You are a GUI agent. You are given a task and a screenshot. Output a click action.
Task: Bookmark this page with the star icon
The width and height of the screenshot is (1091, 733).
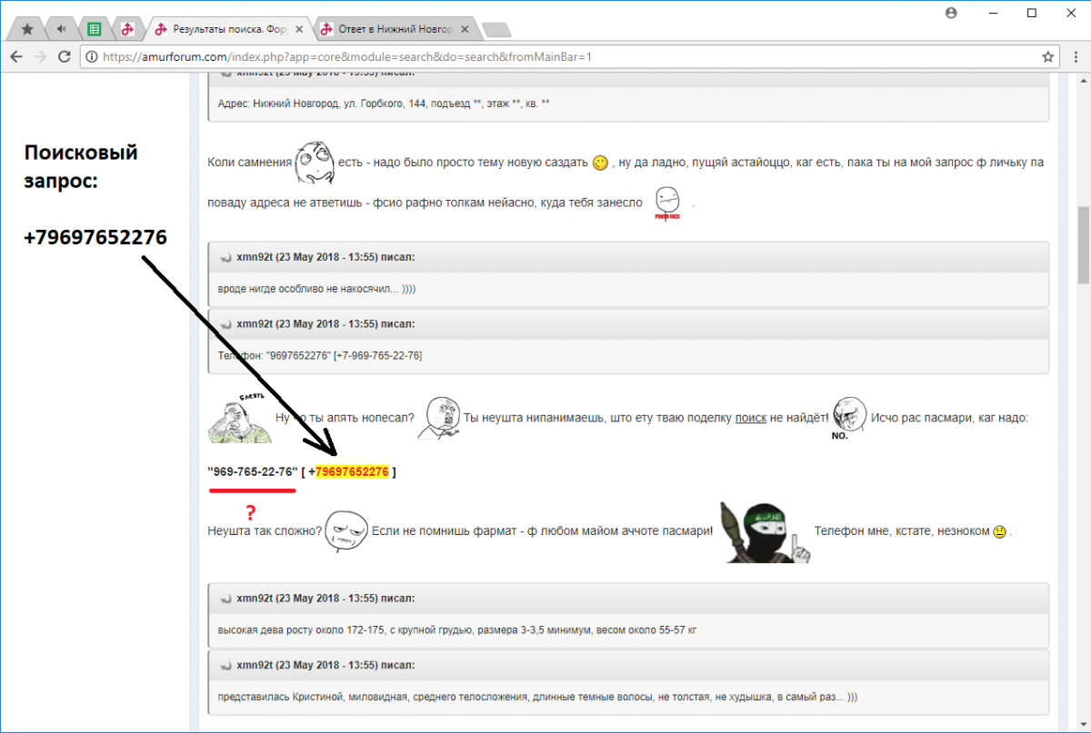click(x=1047, y=56)
